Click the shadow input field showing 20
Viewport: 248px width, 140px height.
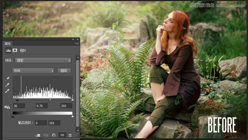pos(19,106)
